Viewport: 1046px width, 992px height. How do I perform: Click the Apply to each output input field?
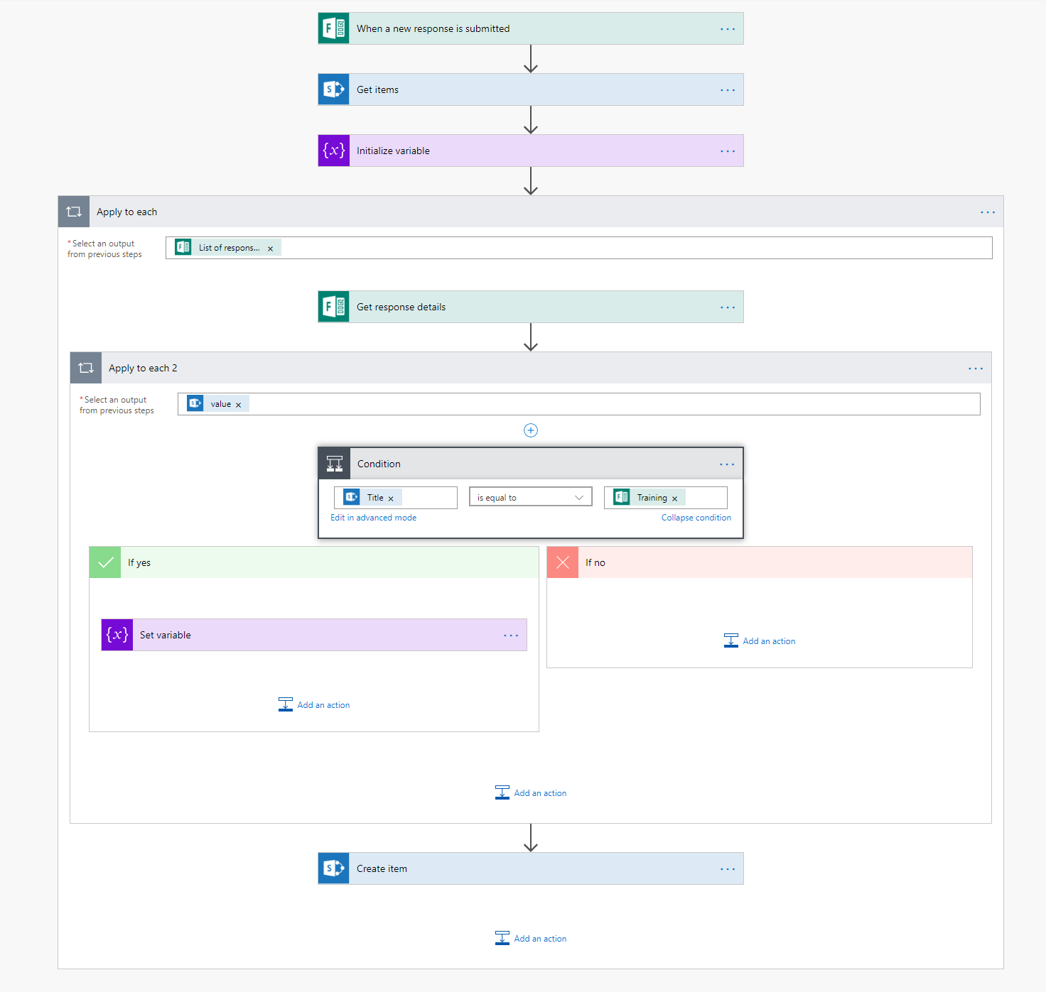[x=632, y=248]
